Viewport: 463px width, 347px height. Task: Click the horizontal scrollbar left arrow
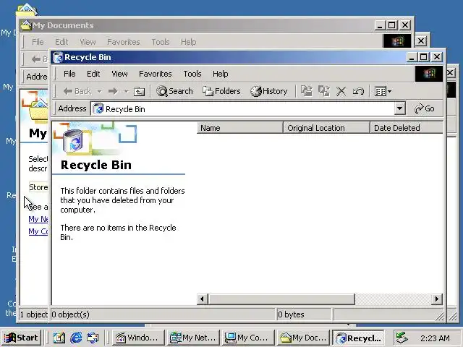click(202, 299)
